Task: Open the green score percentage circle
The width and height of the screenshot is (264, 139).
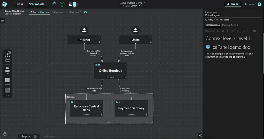Action: click(62, 4)
